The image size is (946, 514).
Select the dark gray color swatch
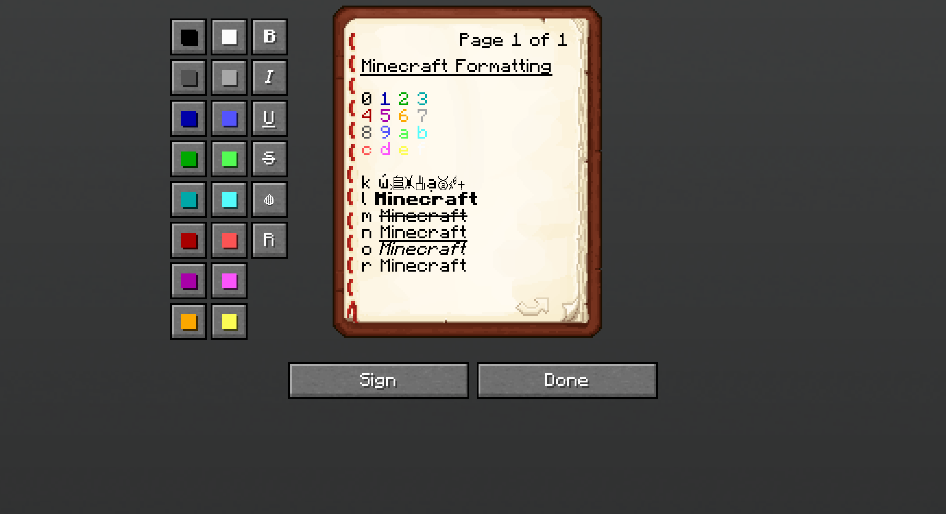tap(188, 78)
